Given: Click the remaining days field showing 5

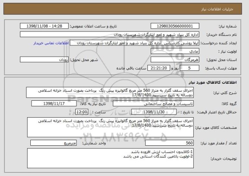Looking at the screenshot, I should coord(189,68).
